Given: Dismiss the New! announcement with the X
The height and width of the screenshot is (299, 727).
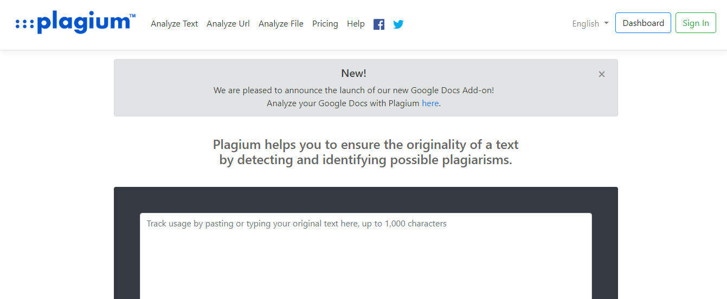Looking at the screenshot, I should point(602,74).
